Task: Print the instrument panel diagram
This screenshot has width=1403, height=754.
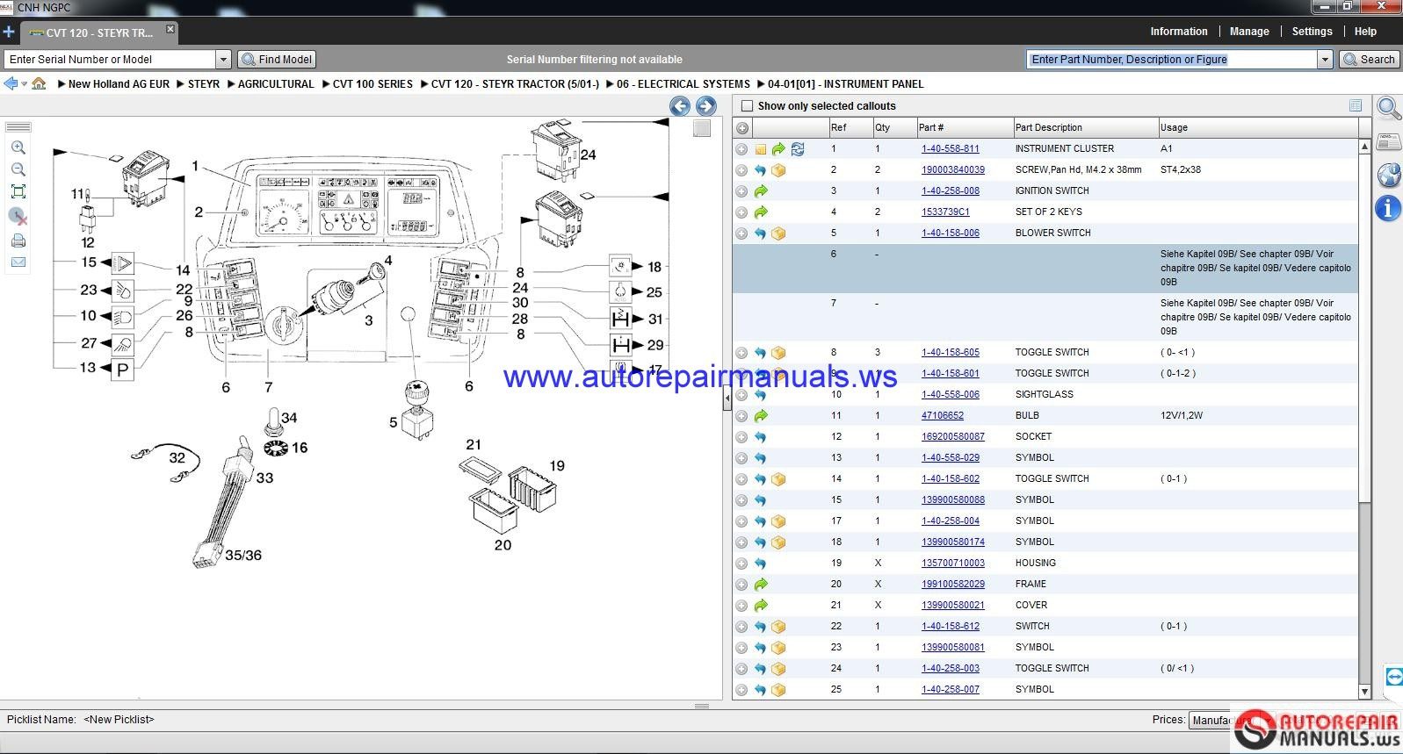Action: click(x=18, y=241)
